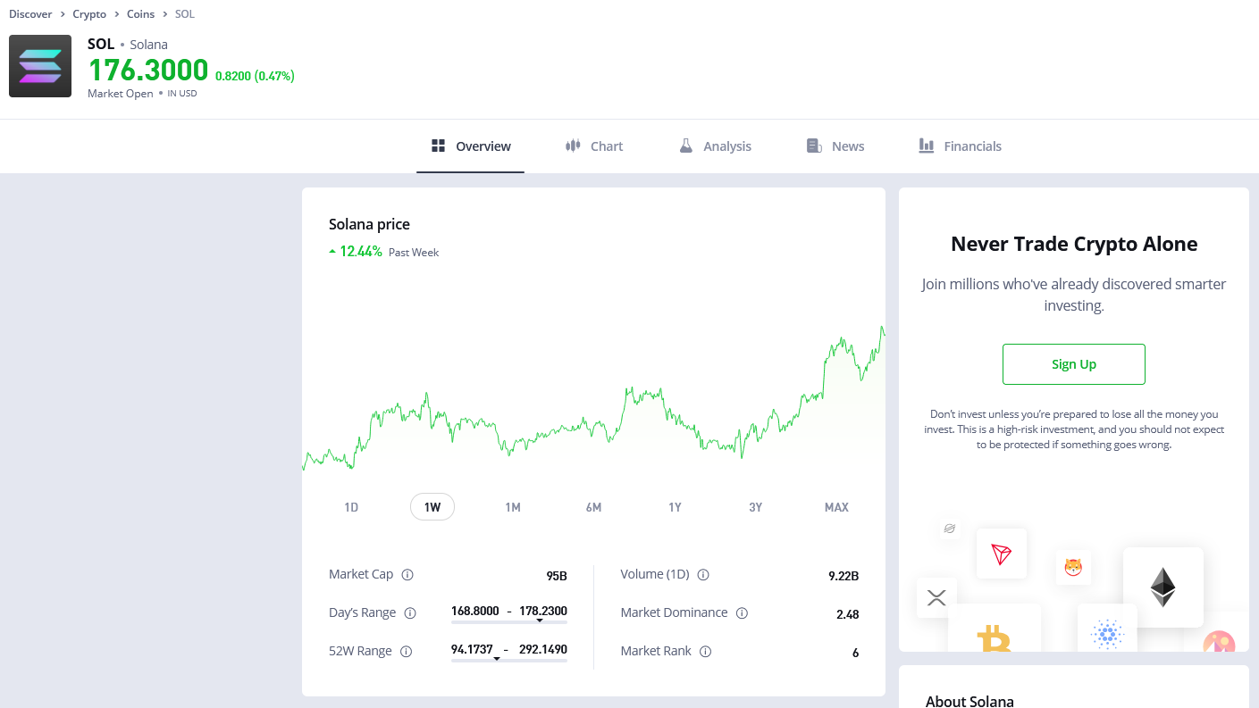Select the 1M chart timeframe
This screenshot has height=708, width=1259.
(x=513, y=507)
